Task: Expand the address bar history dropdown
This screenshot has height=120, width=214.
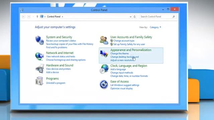Action: pyautogui.click(x=130, y=17)
